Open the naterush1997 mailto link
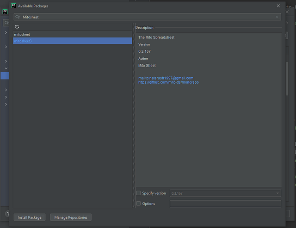296x228 pixels. tap(166, 78)
